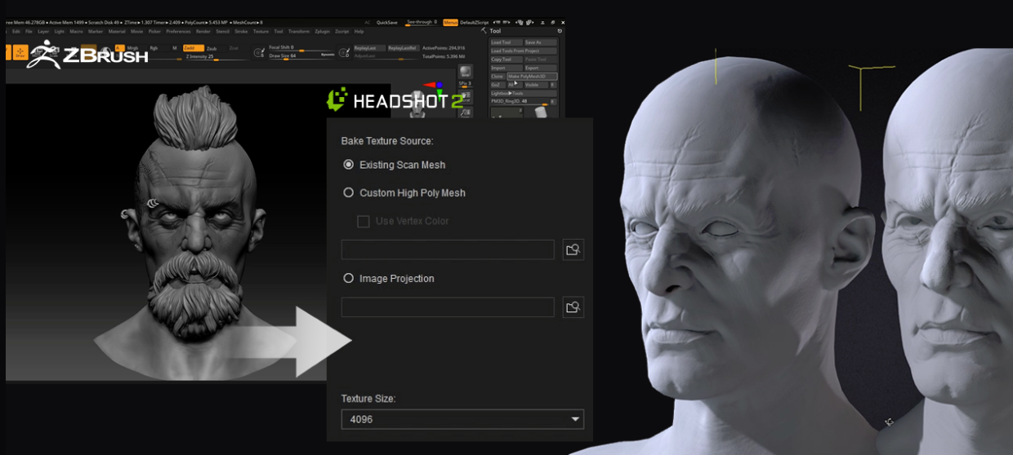Viewport: 1013px width, 455px height.
Task: Click the image projection path field
Action: (448, 307)
